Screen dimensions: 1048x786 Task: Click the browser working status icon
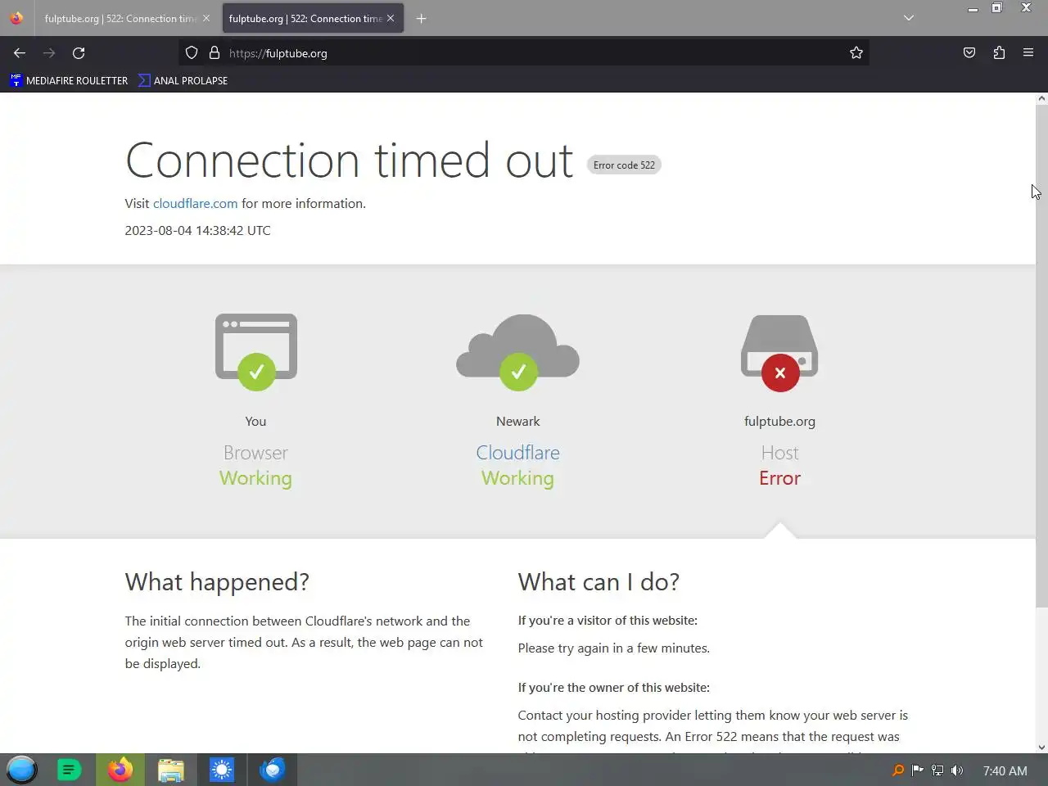pos(256,352)
